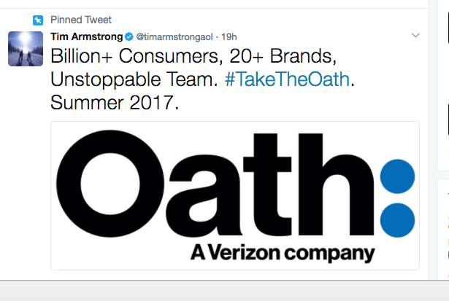Screen dimensions: 449x301
Task: Open the Oath logo image in tweet
Action: 234,195
